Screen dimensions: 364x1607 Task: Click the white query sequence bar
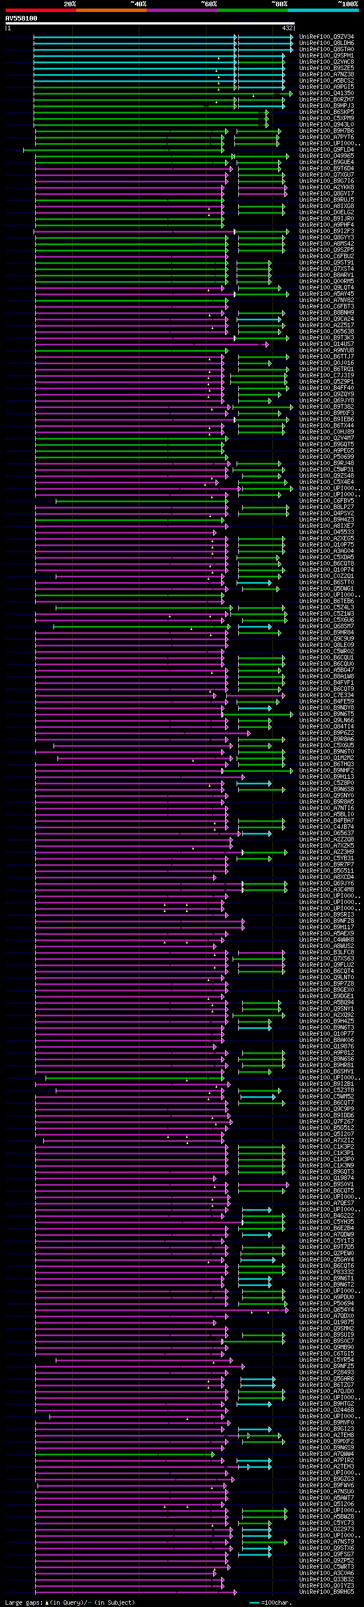click(150, 23)
